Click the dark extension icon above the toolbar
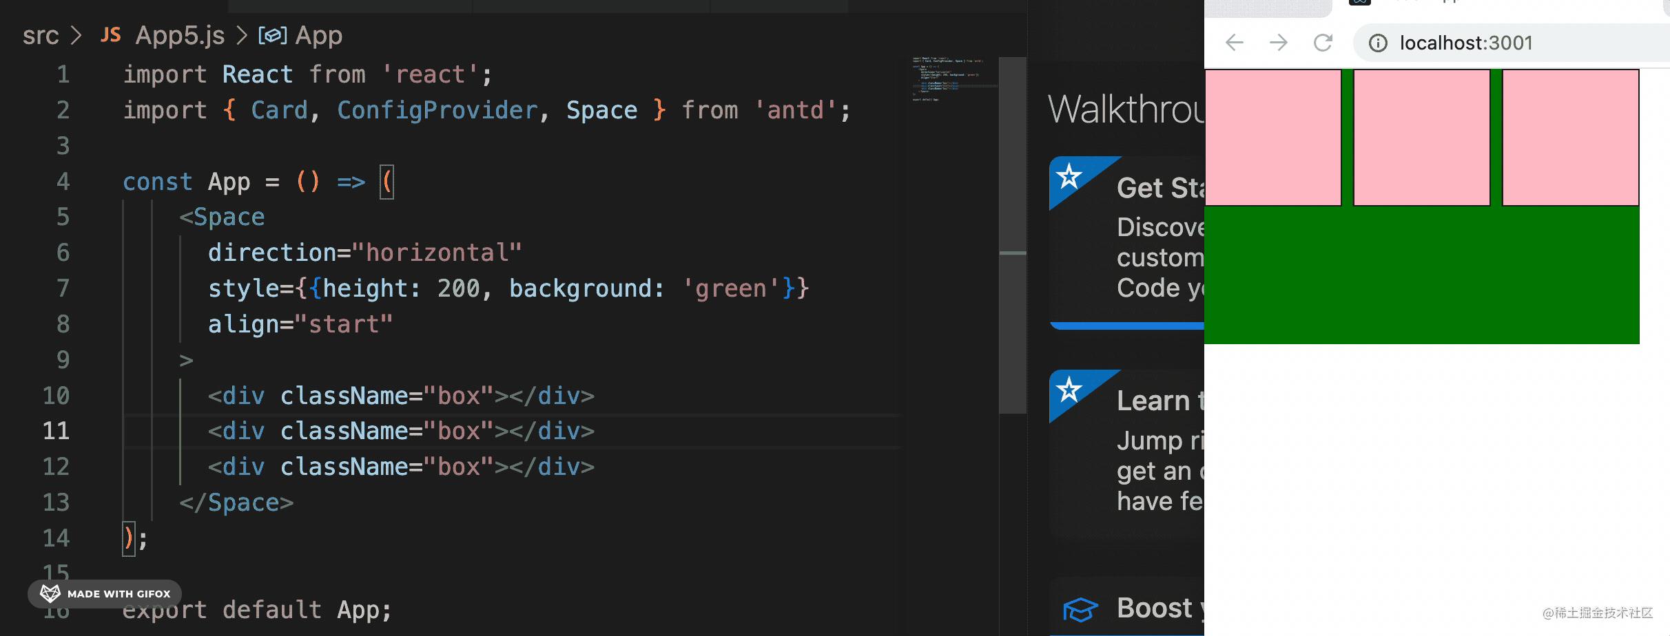 click(x=1359, y=3)
